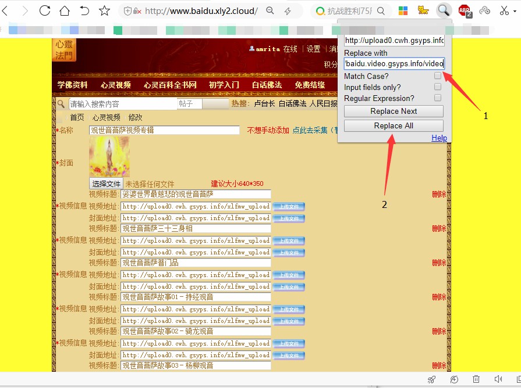This screenshot has width=521, height=388.
Task: Click the Replace Next button
Action: (394, 111)
